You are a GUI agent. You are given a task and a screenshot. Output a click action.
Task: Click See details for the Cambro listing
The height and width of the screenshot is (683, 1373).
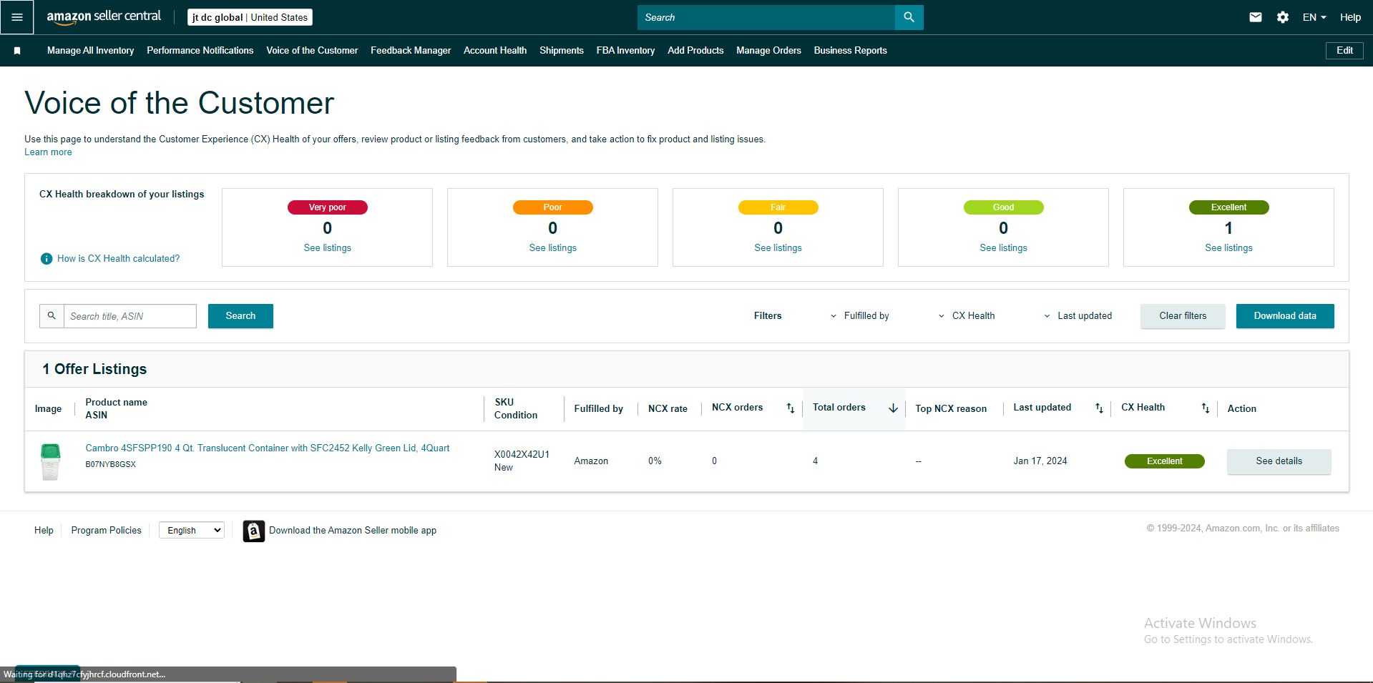[1279, 461]
